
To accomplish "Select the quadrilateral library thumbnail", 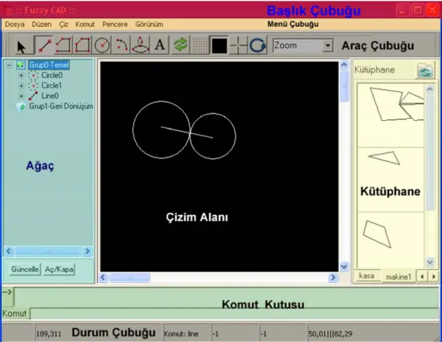I will tap(391, 240).
